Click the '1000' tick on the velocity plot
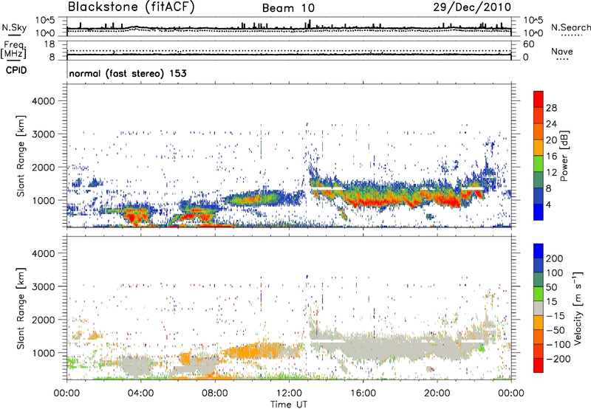Image resolution: width=591 pixels, height=409 pixels. click(44, 353)
